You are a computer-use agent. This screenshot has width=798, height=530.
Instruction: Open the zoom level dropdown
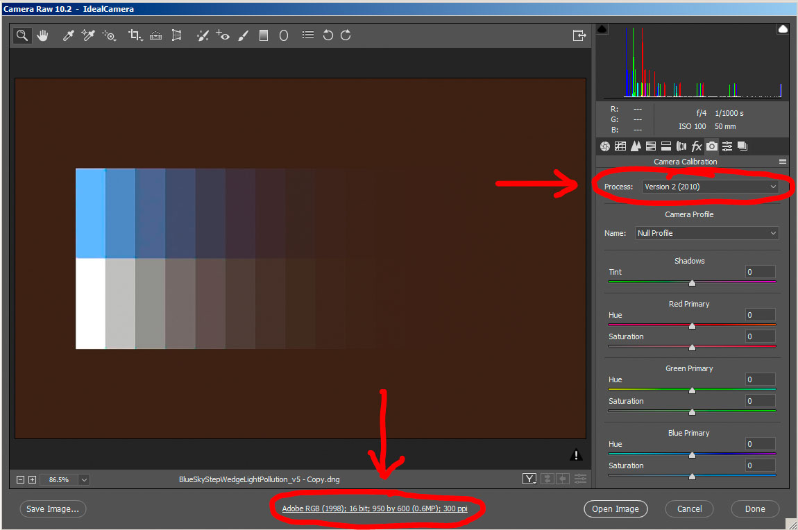pos(84,479)
